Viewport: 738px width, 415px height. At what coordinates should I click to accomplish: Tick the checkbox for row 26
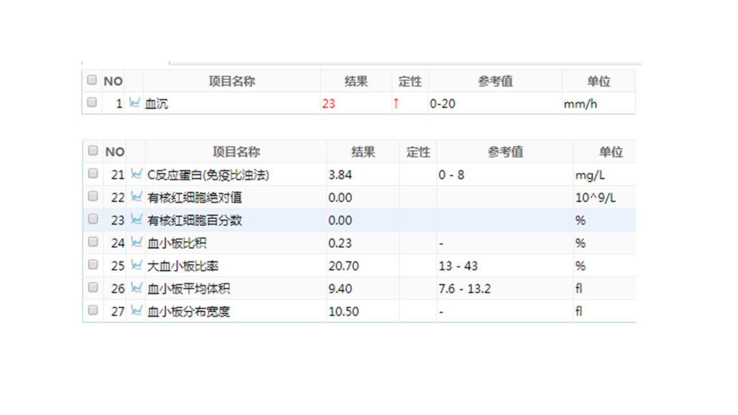(x=93, y=287)
